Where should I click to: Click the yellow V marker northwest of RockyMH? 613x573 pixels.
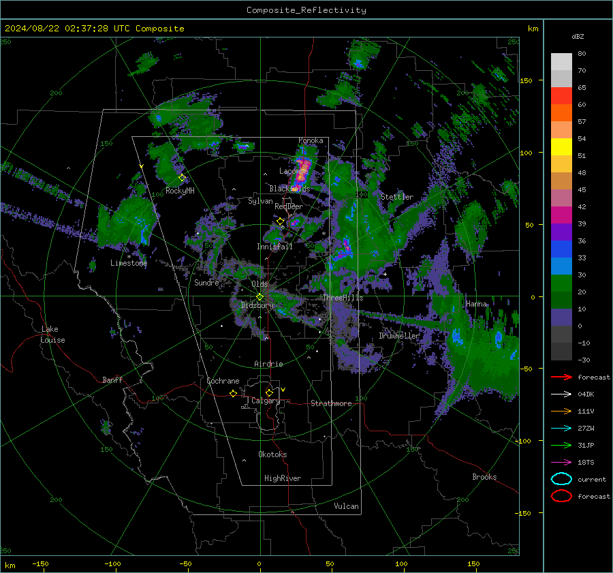click(x=141, y=167)
